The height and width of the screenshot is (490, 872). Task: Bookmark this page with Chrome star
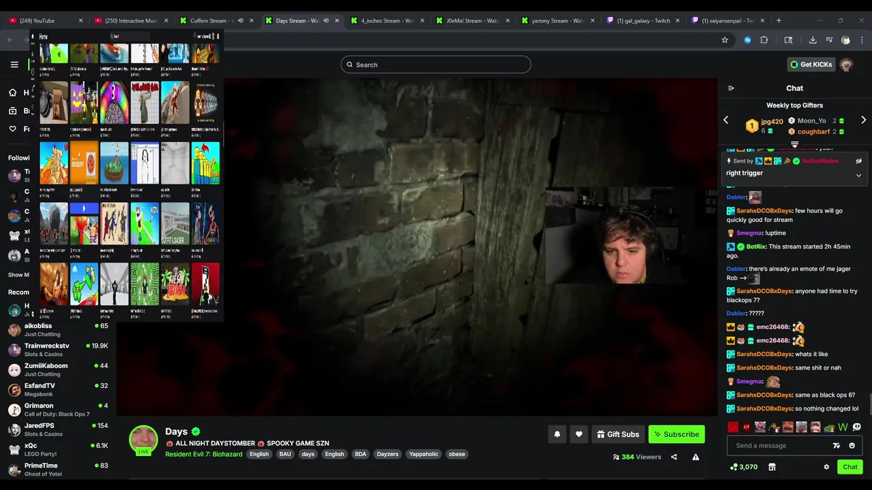point(725,40)
